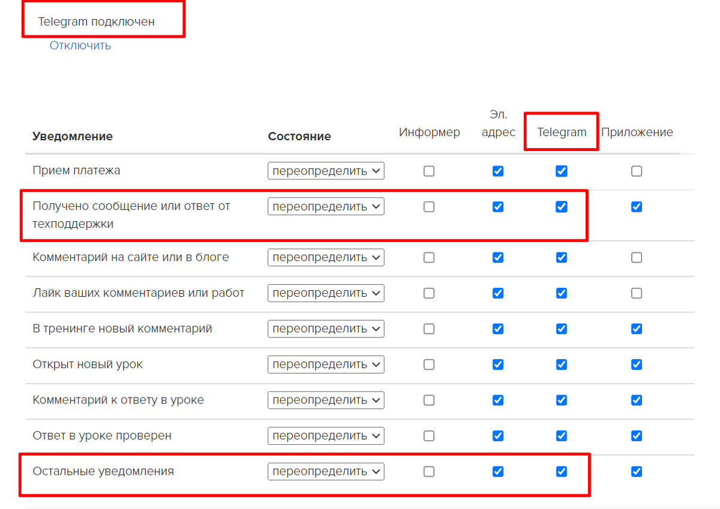The image size is (720, 509).
Task: Uncheck Telegram for техподдержки message row
Action: (x=562, y=206)
